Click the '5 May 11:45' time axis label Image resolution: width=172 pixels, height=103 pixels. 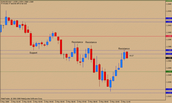126,102
